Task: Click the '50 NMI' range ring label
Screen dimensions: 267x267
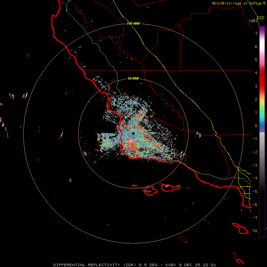Action: point(133,78)
